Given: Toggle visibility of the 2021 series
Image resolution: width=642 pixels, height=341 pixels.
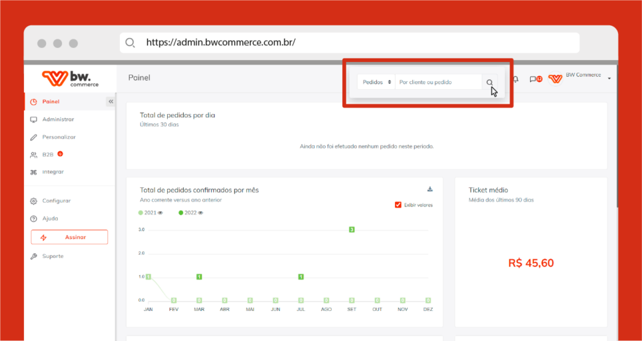Looking at the screenshot, I should [x=160, y=213].
